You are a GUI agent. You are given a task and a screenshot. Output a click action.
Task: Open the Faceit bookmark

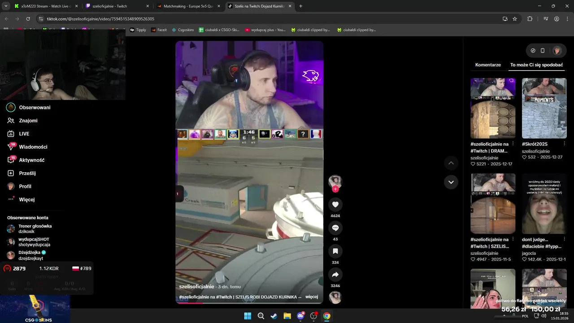159,30
